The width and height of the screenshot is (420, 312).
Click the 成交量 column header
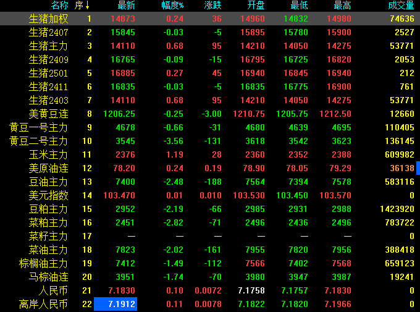pos(401,5)
